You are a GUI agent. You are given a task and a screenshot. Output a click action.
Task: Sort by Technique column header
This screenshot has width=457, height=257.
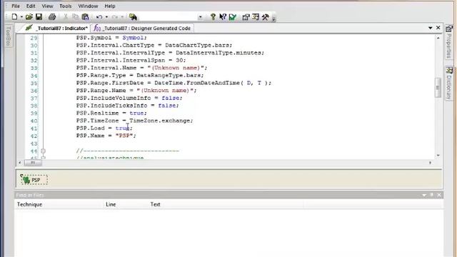[59, 204]
